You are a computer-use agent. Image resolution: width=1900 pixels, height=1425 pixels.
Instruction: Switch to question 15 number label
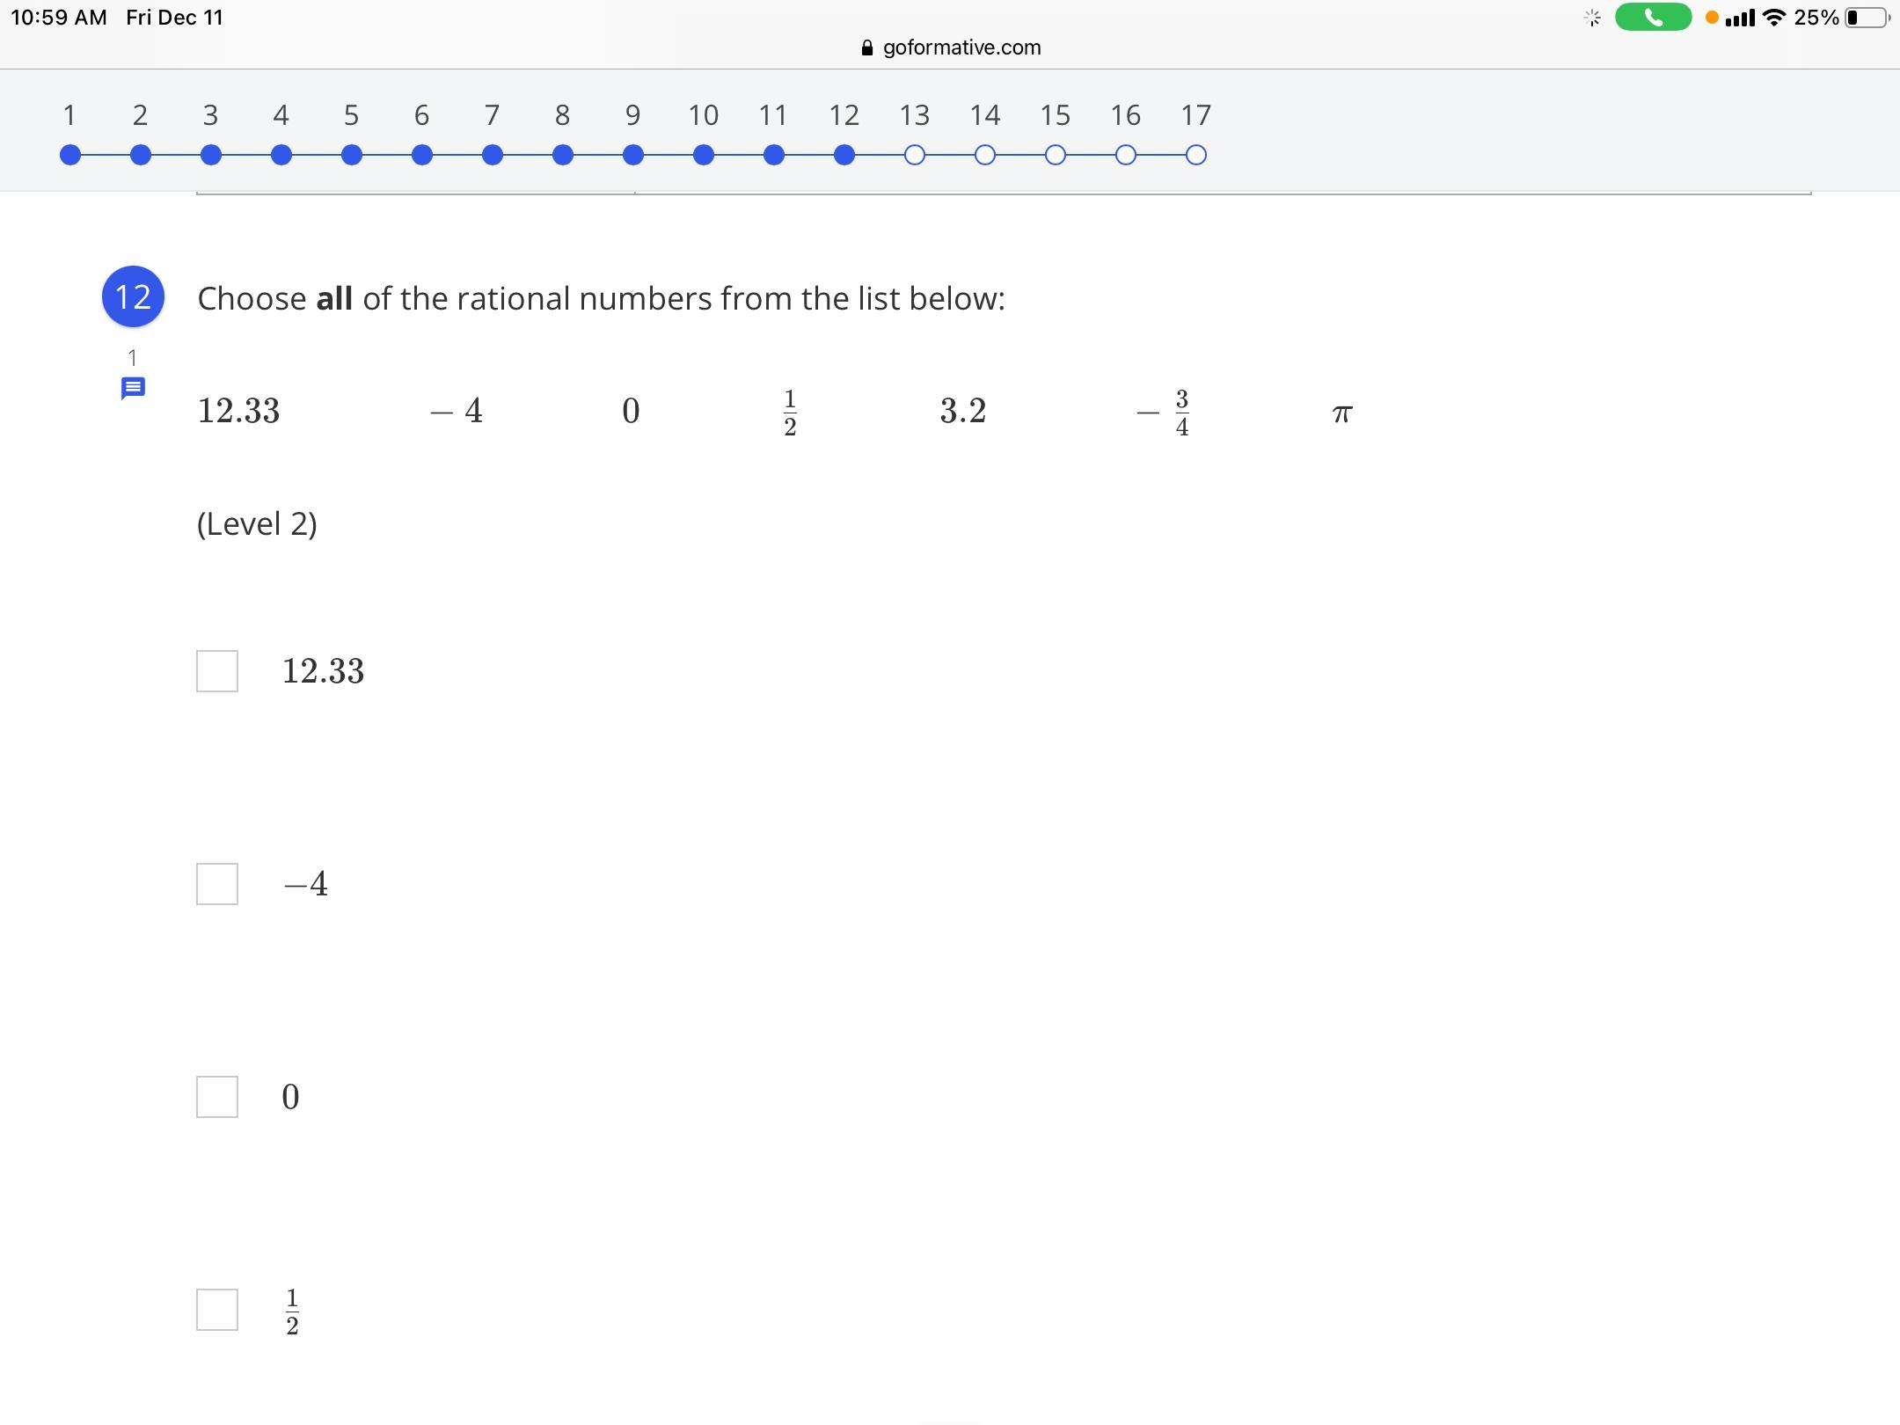click(1056, 114)
